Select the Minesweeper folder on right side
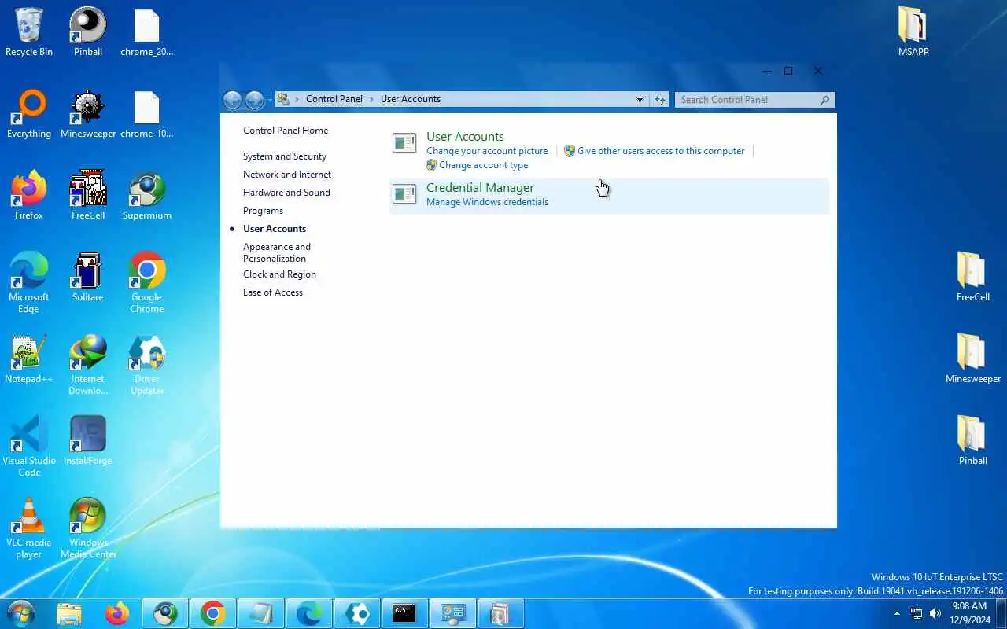Screen dimensions: 1007x629 click(x=973, y=359)
